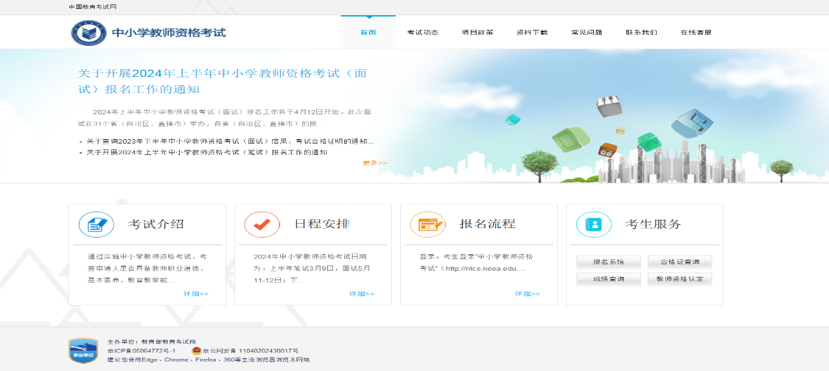
Task: Open 项目政策 from the navigation bar
Action: point(477,32)
